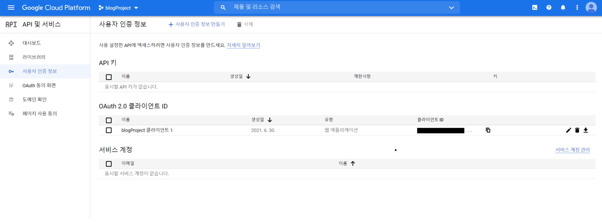Delete OAuth client with the row trash icon
The width and height of the screenshot is (602, 223).
577,130
